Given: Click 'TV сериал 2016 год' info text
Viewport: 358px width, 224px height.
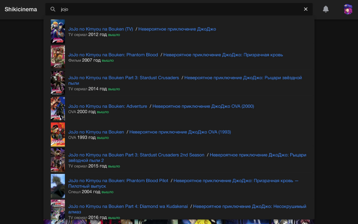Looking at the screenshot, I should tap(88, 218).
